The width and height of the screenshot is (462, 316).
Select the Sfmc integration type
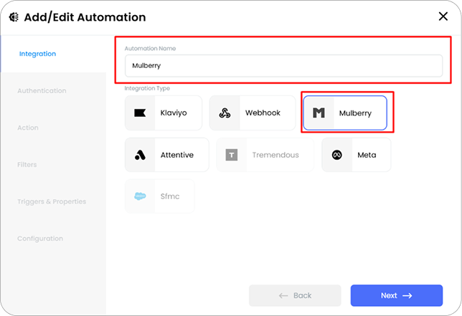(160, 196)
